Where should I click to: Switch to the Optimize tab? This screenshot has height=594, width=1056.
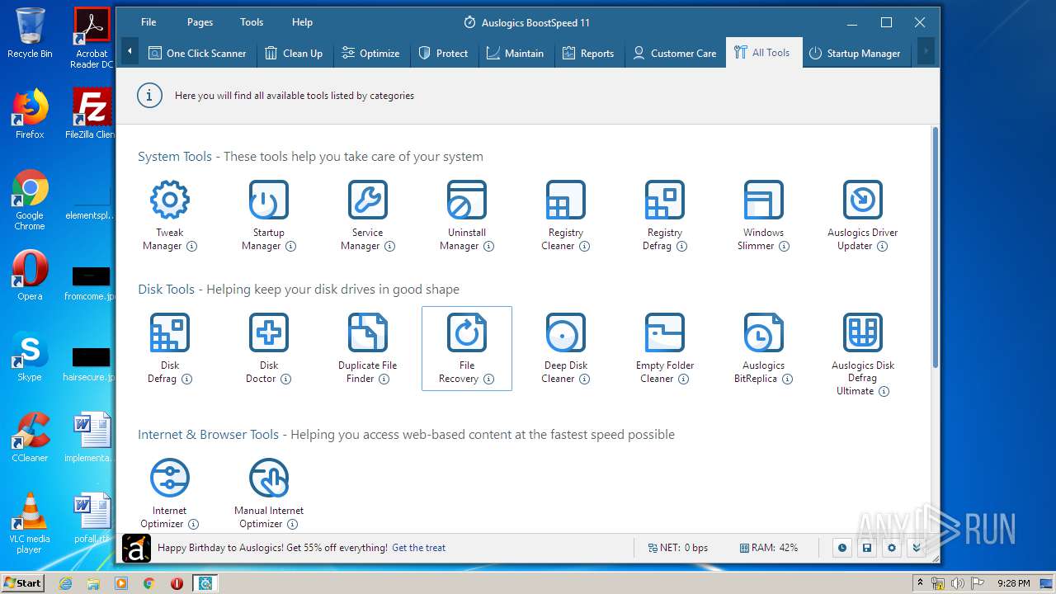[370, 53]
